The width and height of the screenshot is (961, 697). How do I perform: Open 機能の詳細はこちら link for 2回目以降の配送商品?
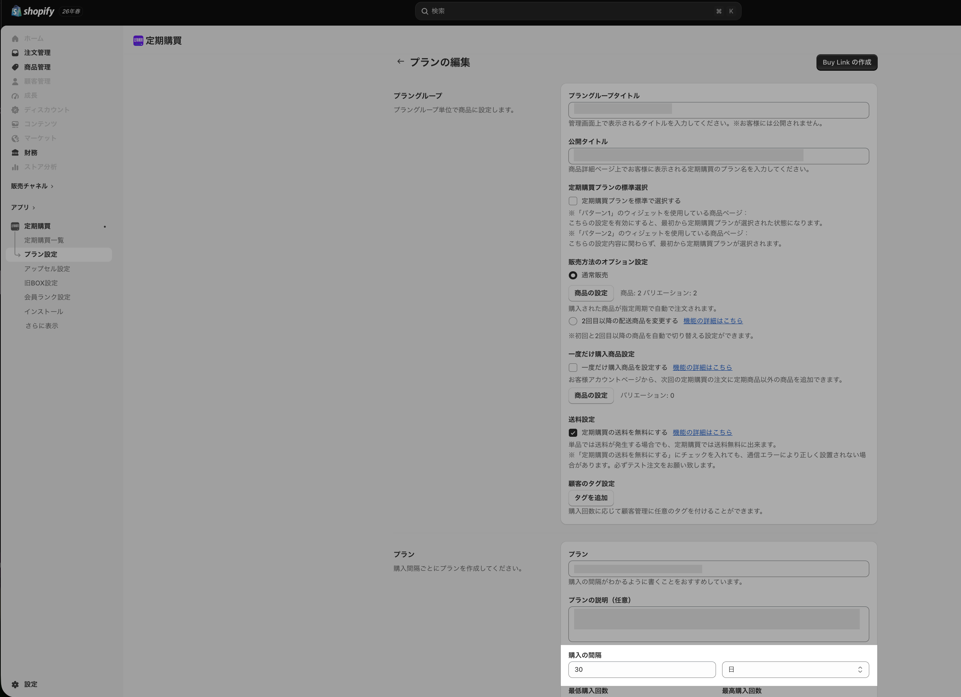pos(713,321)
